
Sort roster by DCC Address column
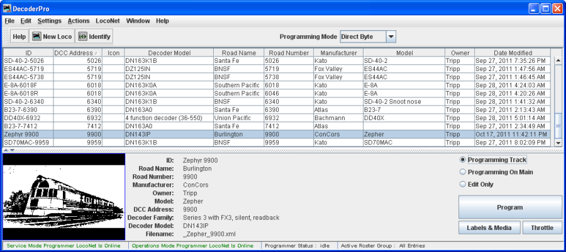(78, 53)
